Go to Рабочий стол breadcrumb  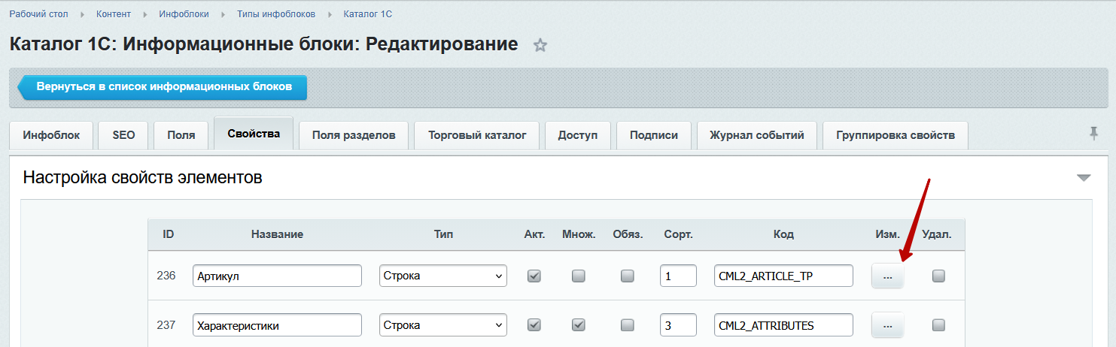click(x=39, y=14)
